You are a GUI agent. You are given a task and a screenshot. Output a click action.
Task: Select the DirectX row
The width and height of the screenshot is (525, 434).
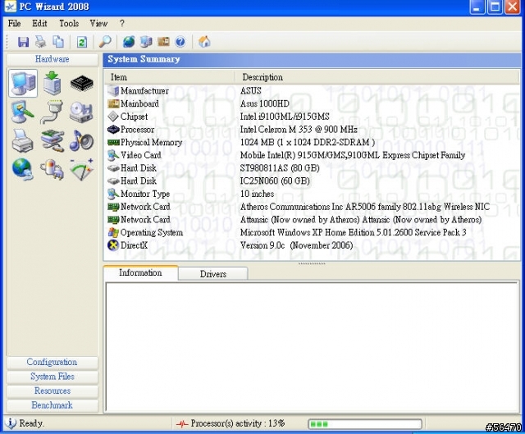click(x=312, y=245)
